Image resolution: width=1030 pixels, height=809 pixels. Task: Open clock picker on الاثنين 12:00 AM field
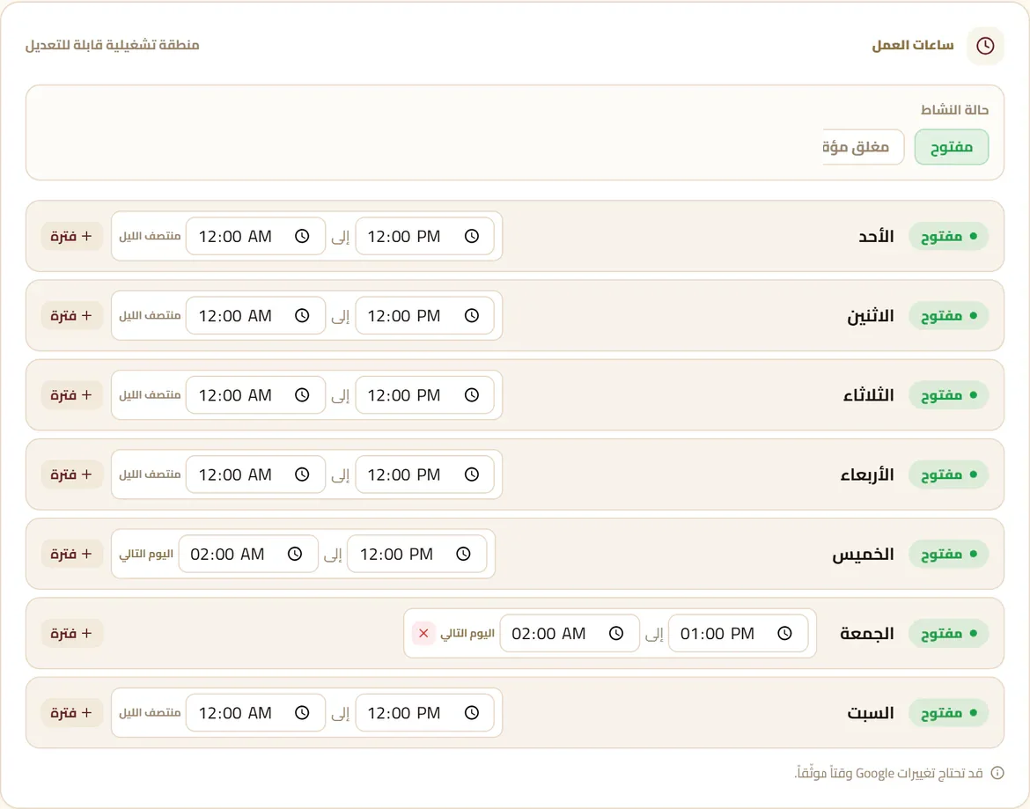point(302,316)
